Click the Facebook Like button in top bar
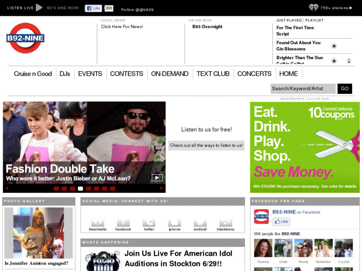 click(x=93, y=8)
